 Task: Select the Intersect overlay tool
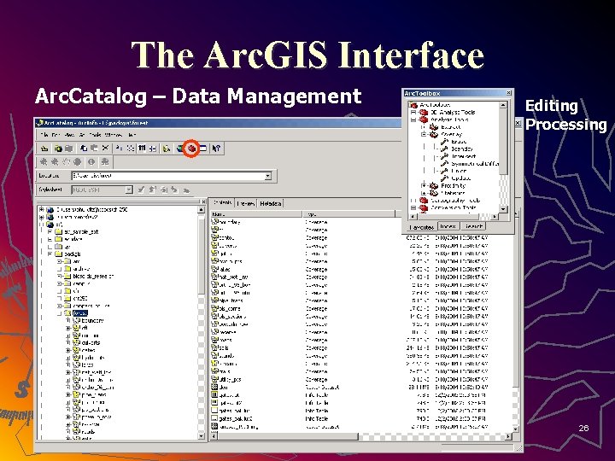point(463,156)
